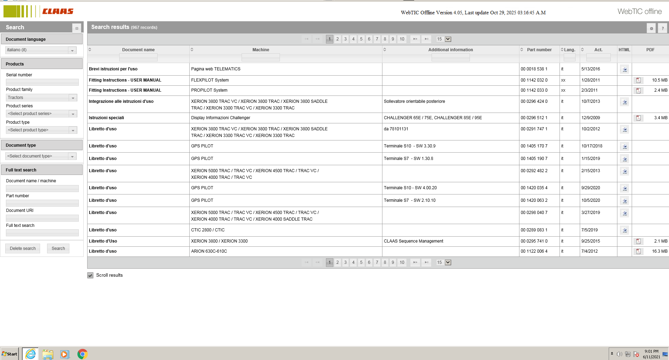Select the Document type section header
The image size is (669, 360).
click(x=42, y=145)
